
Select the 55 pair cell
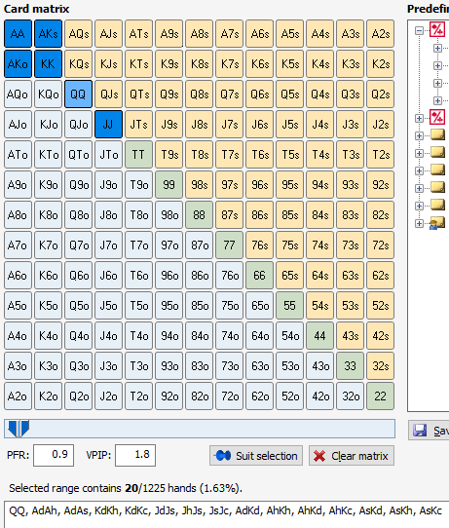tap(290, 306)
